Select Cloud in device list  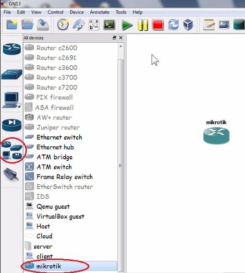pyautogui.click(x=71, y=236)
